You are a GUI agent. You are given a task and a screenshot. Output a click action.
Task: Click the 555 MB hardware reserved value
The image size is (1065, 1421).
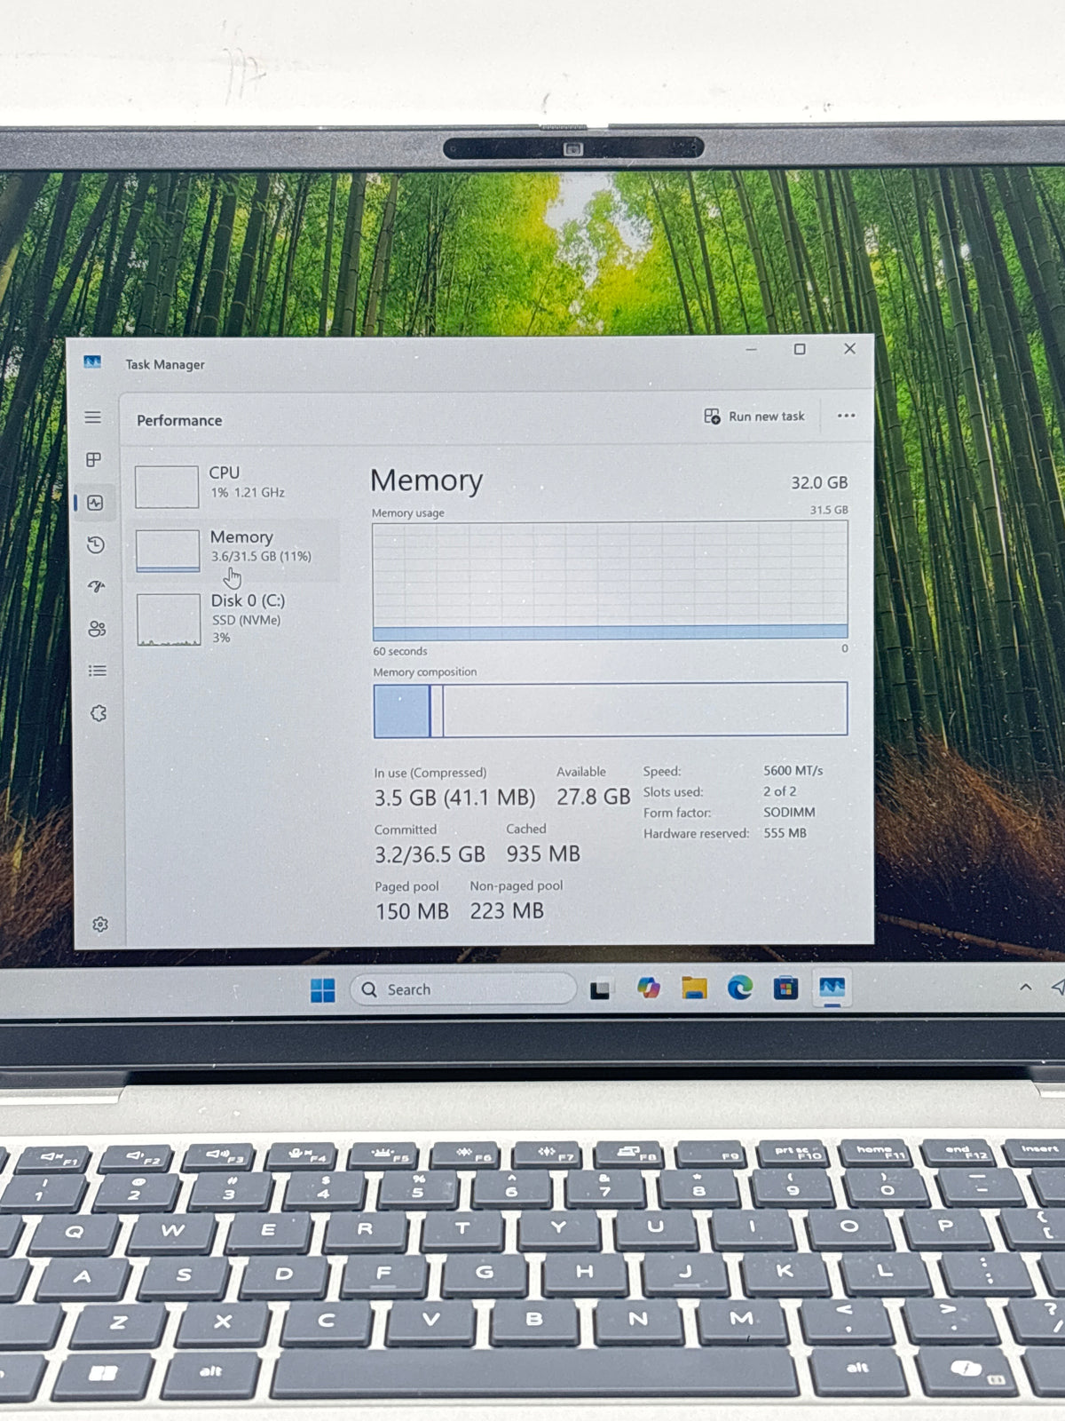(x=785, y=833)
